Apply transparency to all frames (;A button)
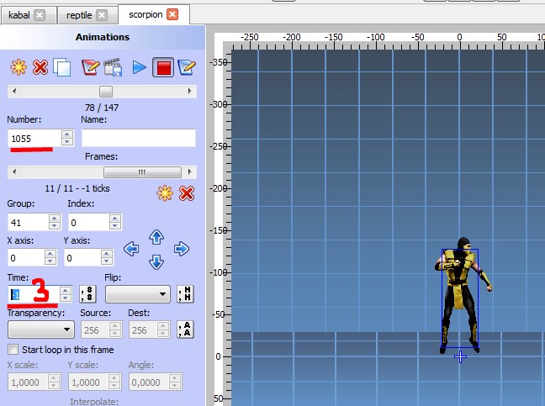Image resolution: width=545 pixels, height=406 pixels. coord(185,330)
